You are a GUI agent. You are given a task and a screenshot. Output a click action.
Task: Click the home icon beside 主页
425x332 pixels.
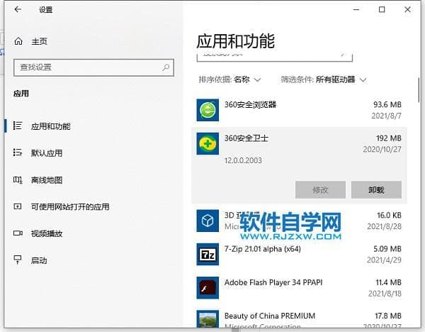point(18,42)
